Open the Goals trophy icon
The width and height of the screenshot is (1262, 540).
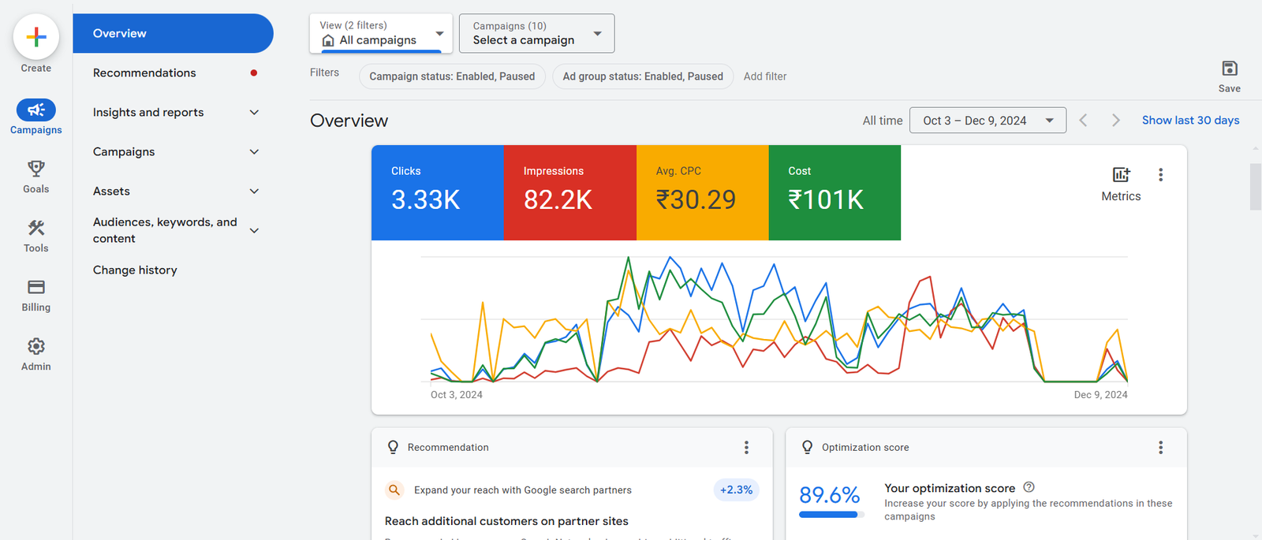tap(36, 168)
